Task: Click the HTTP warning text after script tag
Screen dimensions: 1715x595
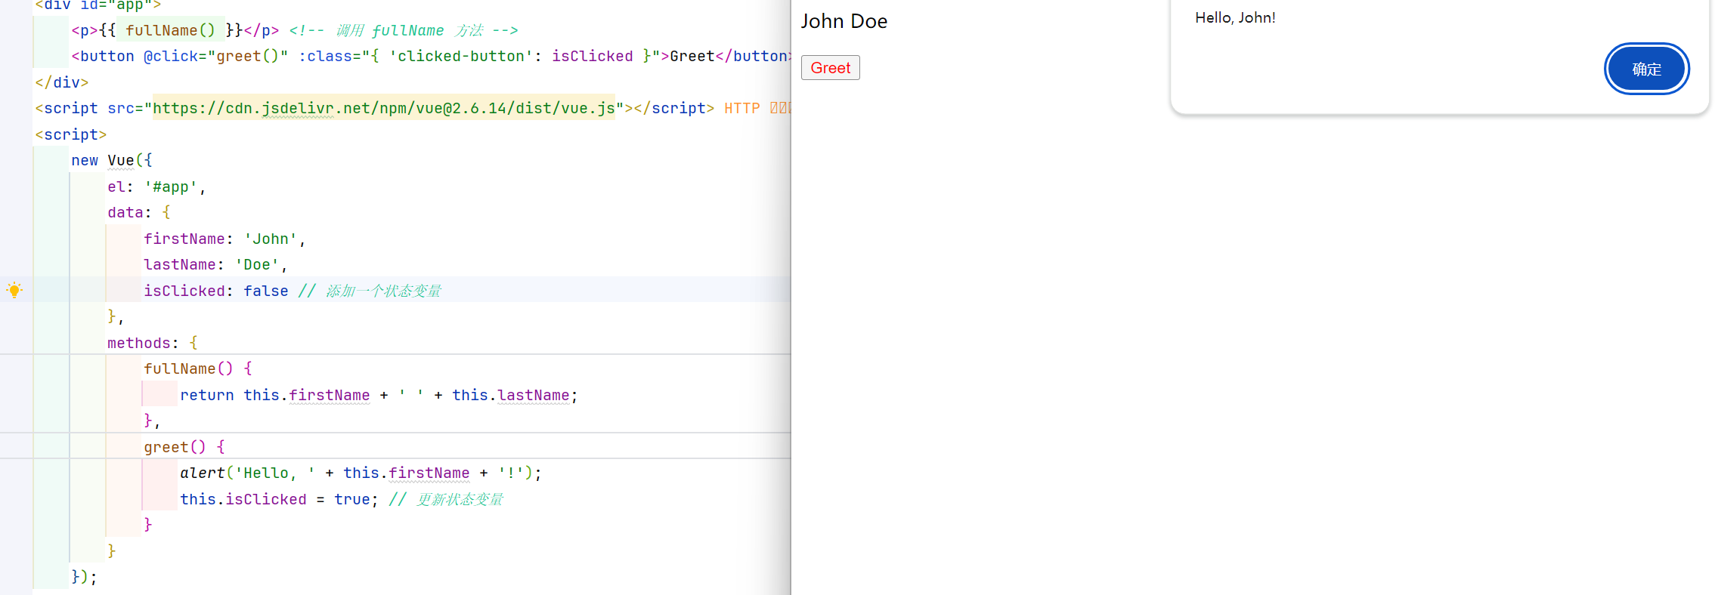Action: (x=757, y=108)
